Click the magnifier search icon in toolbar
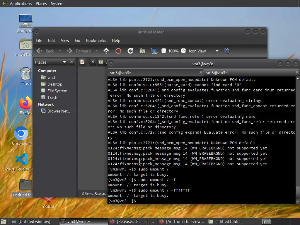The width and height of the screenshot is (300, 225). pos(227,51)
